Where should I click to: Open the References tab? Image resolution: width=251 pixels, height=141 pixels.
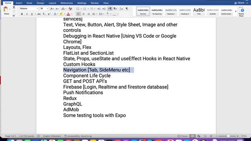click(67, 3)
